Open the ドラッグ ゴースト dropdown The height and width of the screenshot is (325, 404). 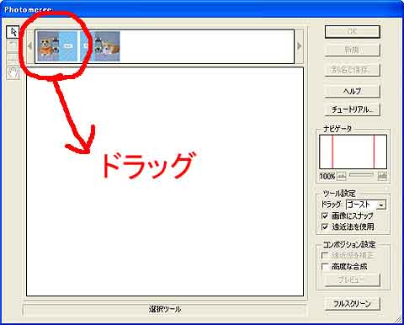(x=366, y=205)
